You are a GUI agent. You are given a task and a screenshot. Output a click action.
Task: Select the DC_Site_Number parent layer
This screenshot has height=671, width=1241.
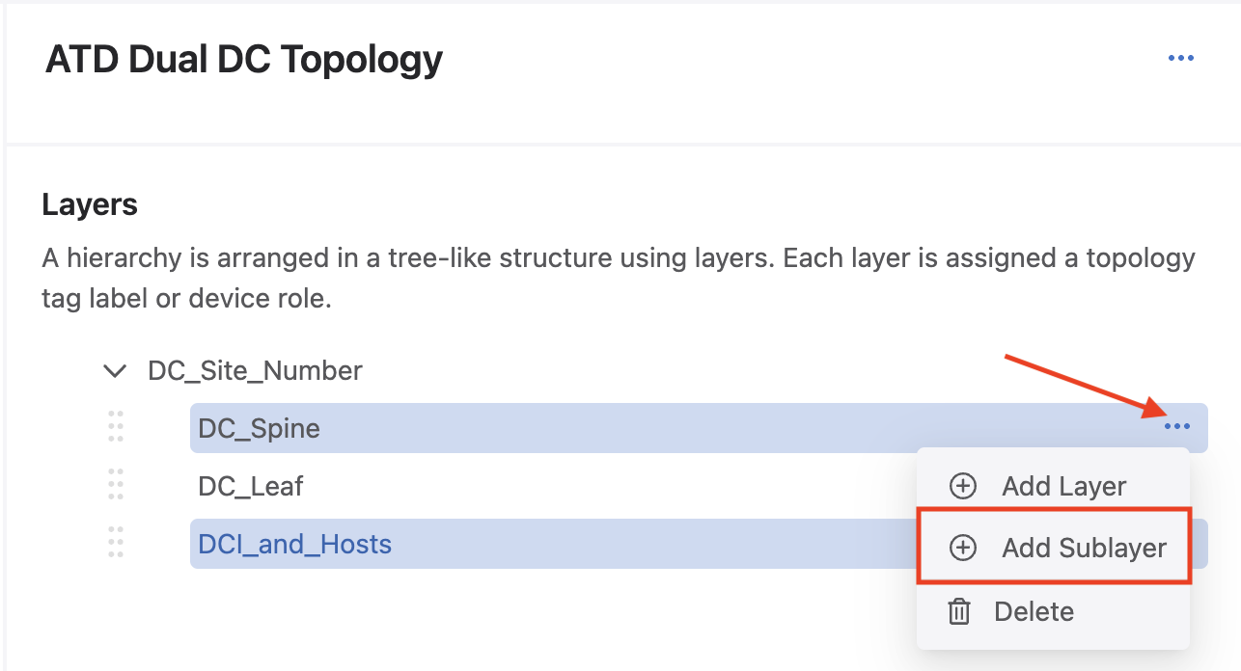[x=255, y=370]
